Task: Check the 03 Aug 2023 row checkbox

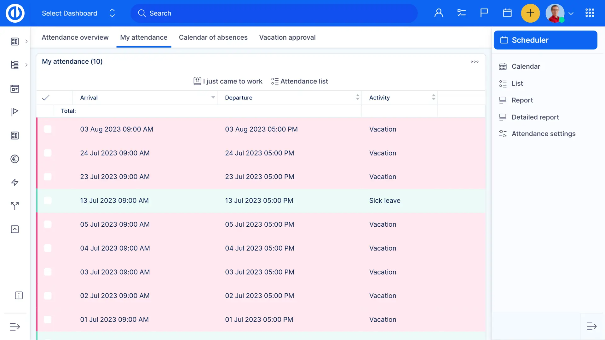Action: [x=48, y=129]
